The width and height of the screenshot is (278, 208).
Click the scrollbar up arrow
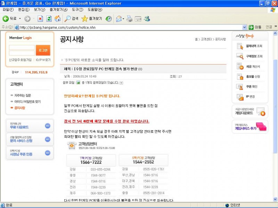275,33
